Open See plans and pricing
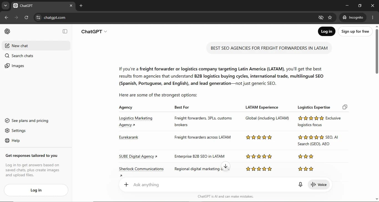379x202 pixels. tap(36, 121)
